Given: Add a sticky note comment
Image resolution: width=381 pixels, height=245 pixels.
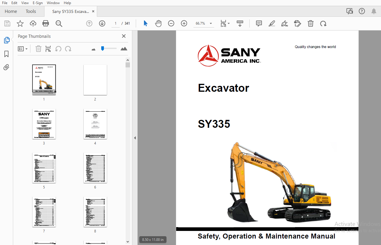Looking at the screenshot, I should coord(259,23).
